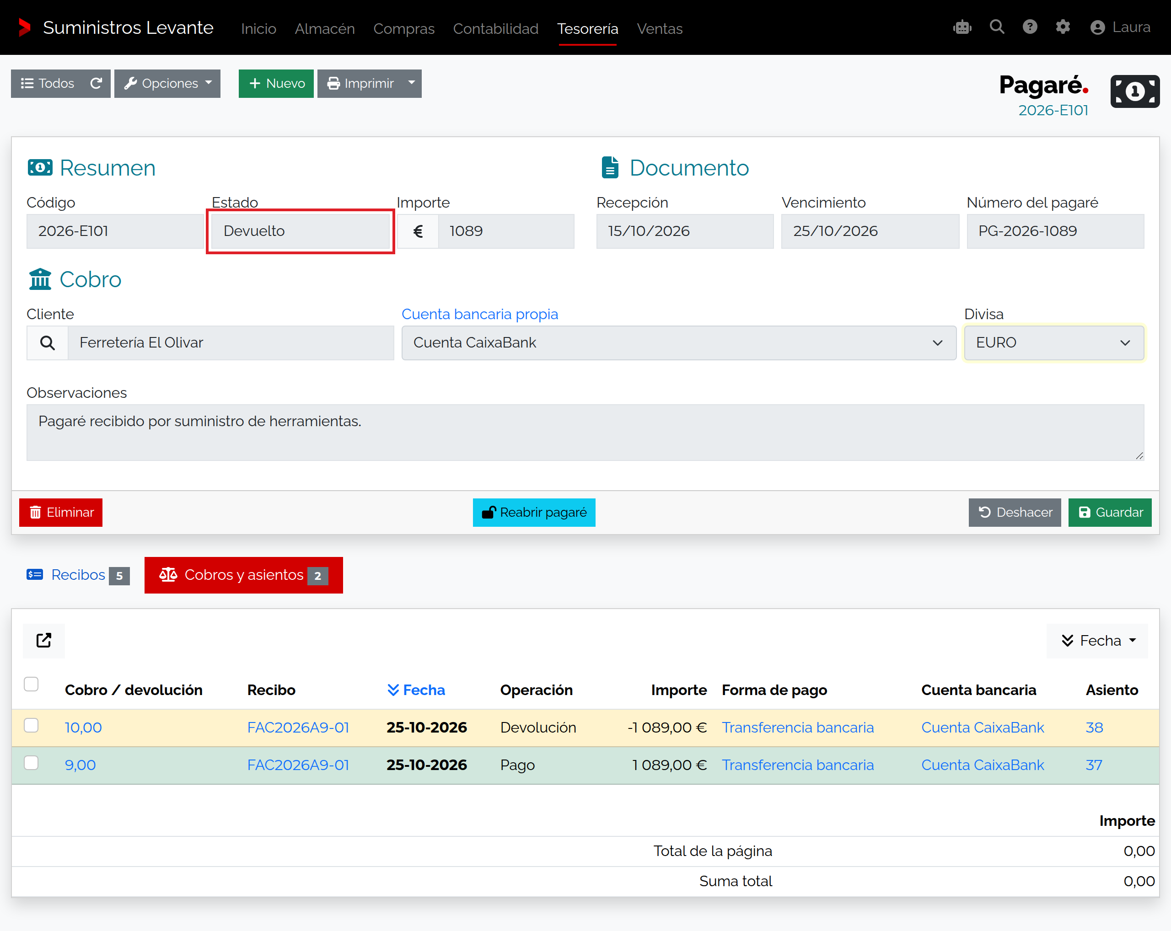
Task: Click the Nuevo button
Action: point(276,84)
